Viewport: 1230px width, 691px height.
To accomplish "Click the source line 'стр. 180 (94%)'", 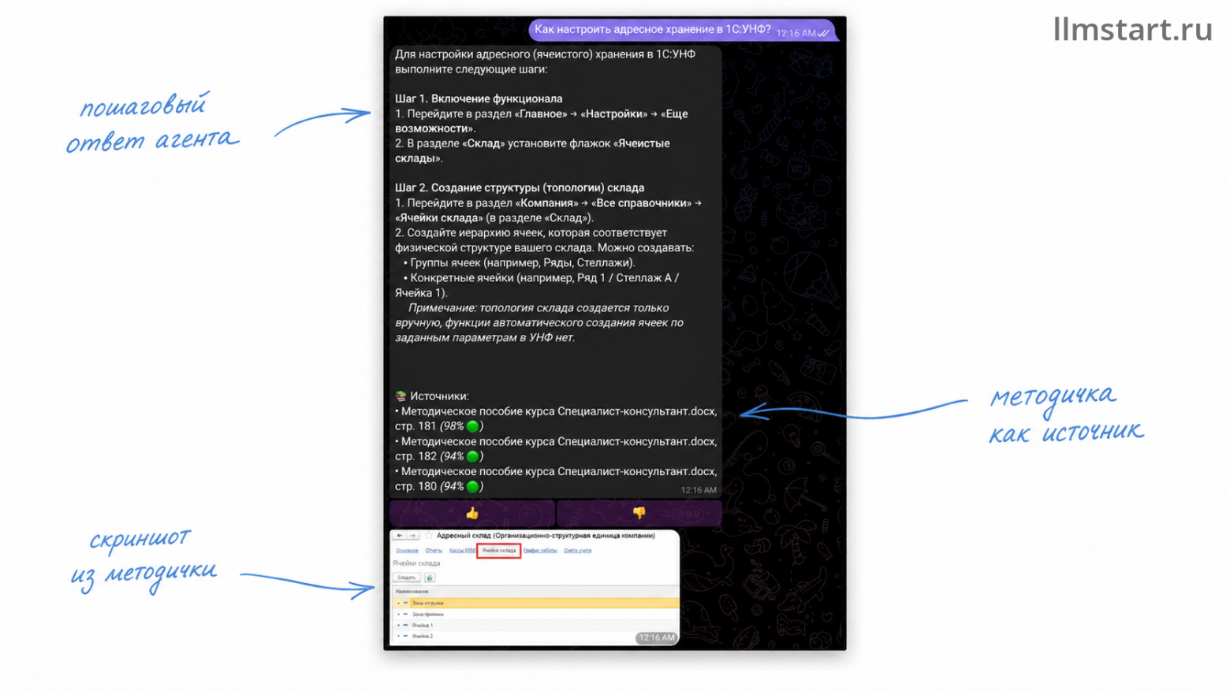I will pos(439,486).
